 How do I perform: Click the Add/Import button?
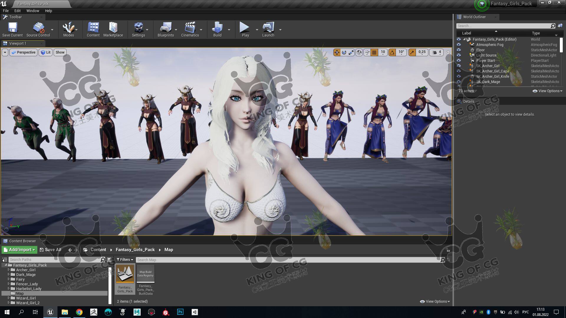click(x=19, y=250)
